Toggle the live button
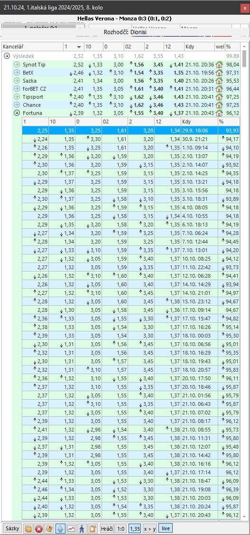The width and height of the screenshot is (250, 535). point(166,528)
